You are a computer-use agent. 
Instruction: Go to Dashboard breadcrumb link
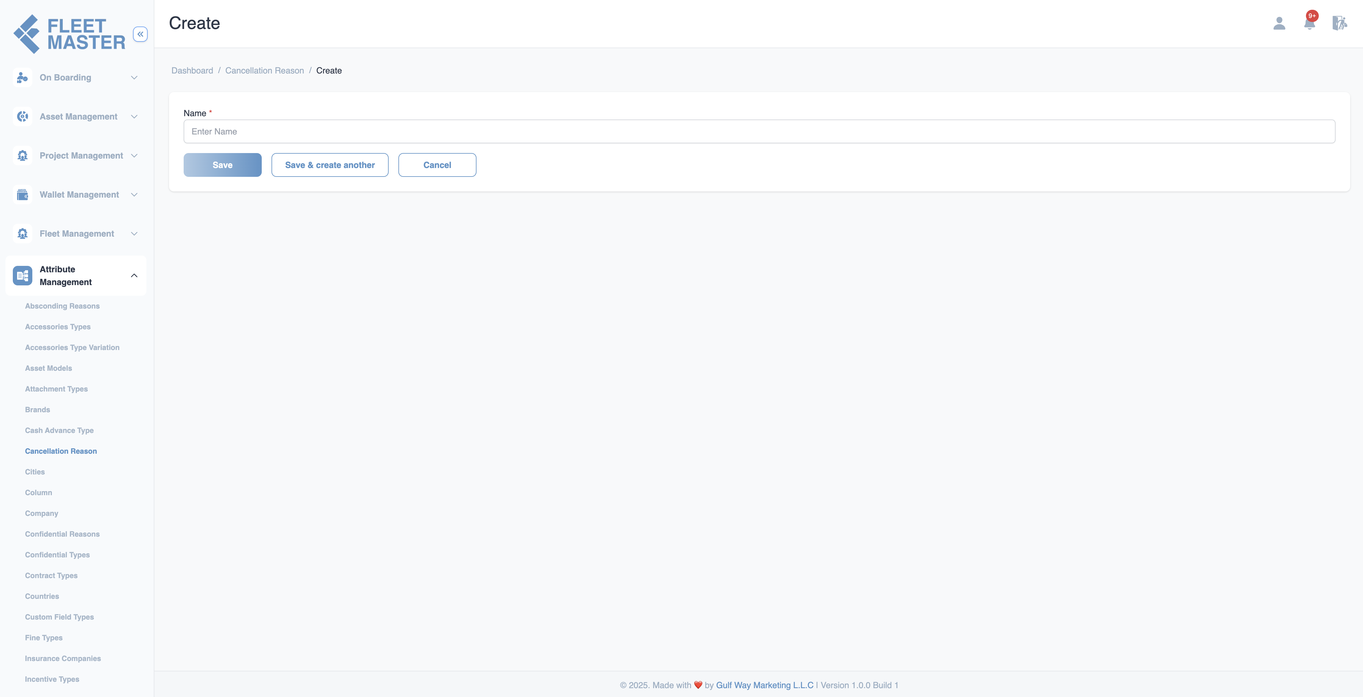[x=192, y=71]
